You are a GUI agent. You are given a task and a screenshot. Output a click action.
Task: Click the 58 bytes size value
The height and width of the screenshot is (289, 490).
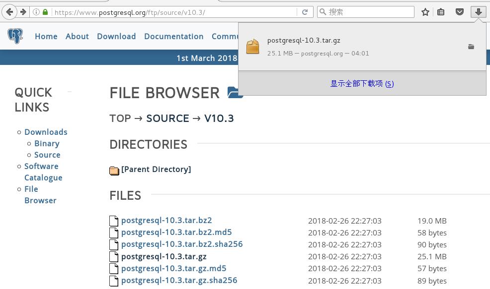pos(432,233)
